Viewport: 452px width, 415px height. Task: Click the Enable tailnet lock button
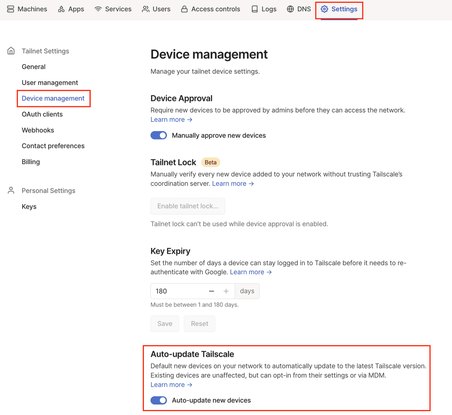187,206
